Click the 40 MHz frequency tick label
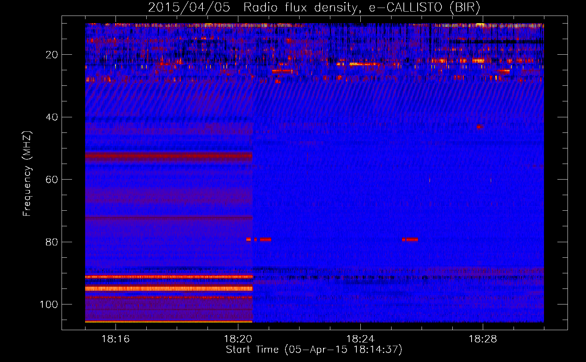This screenshot has width=586, height=362. coord(52,117)
